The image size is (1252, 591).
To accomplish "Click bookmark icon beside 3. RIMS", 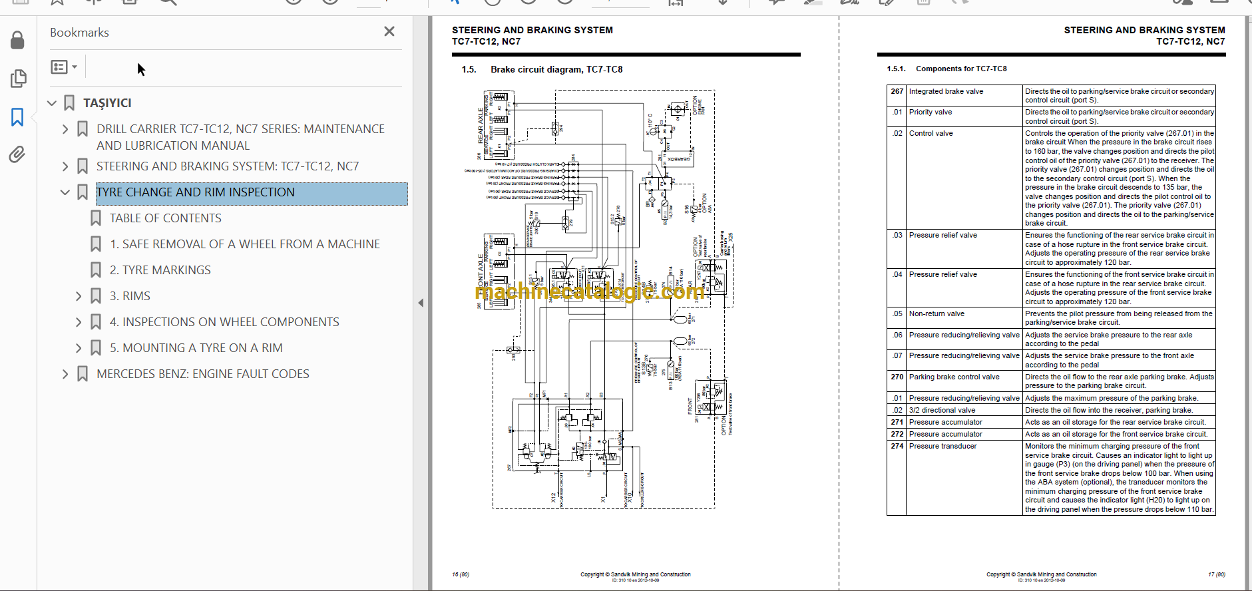I will tap(96, 296).
